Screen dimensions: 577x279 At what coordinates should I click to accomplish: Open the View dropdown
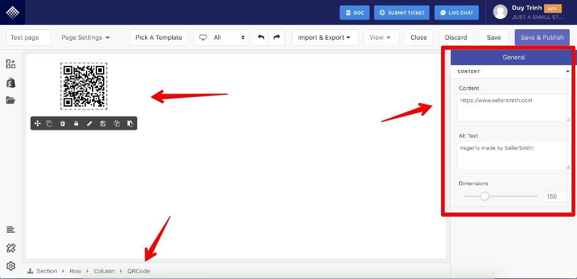point(381,38)
